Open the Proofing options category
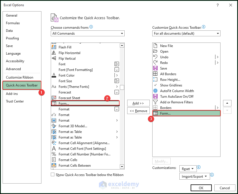The width and height of the screenshot is (238, 194). click(12, 38)
